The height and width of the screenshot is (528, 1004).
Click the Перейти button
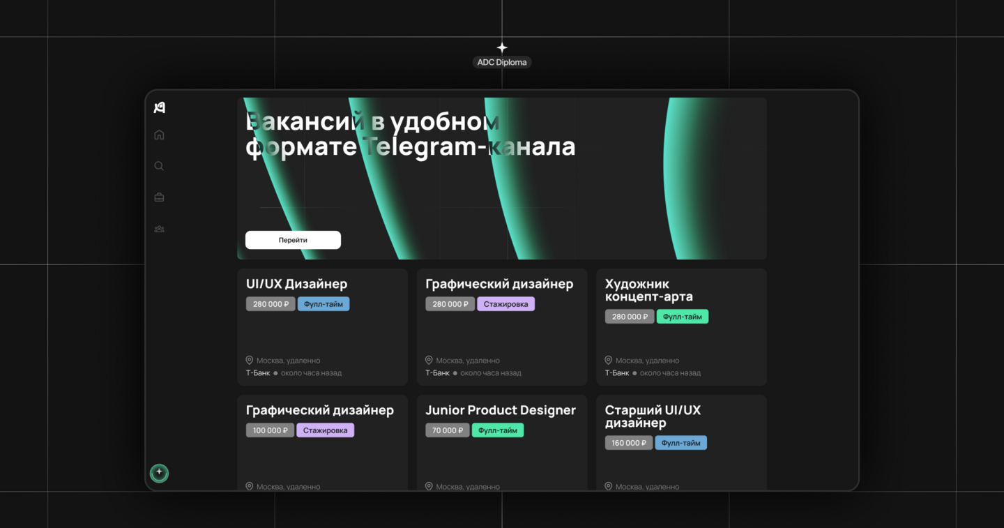(x=293, y=240)
